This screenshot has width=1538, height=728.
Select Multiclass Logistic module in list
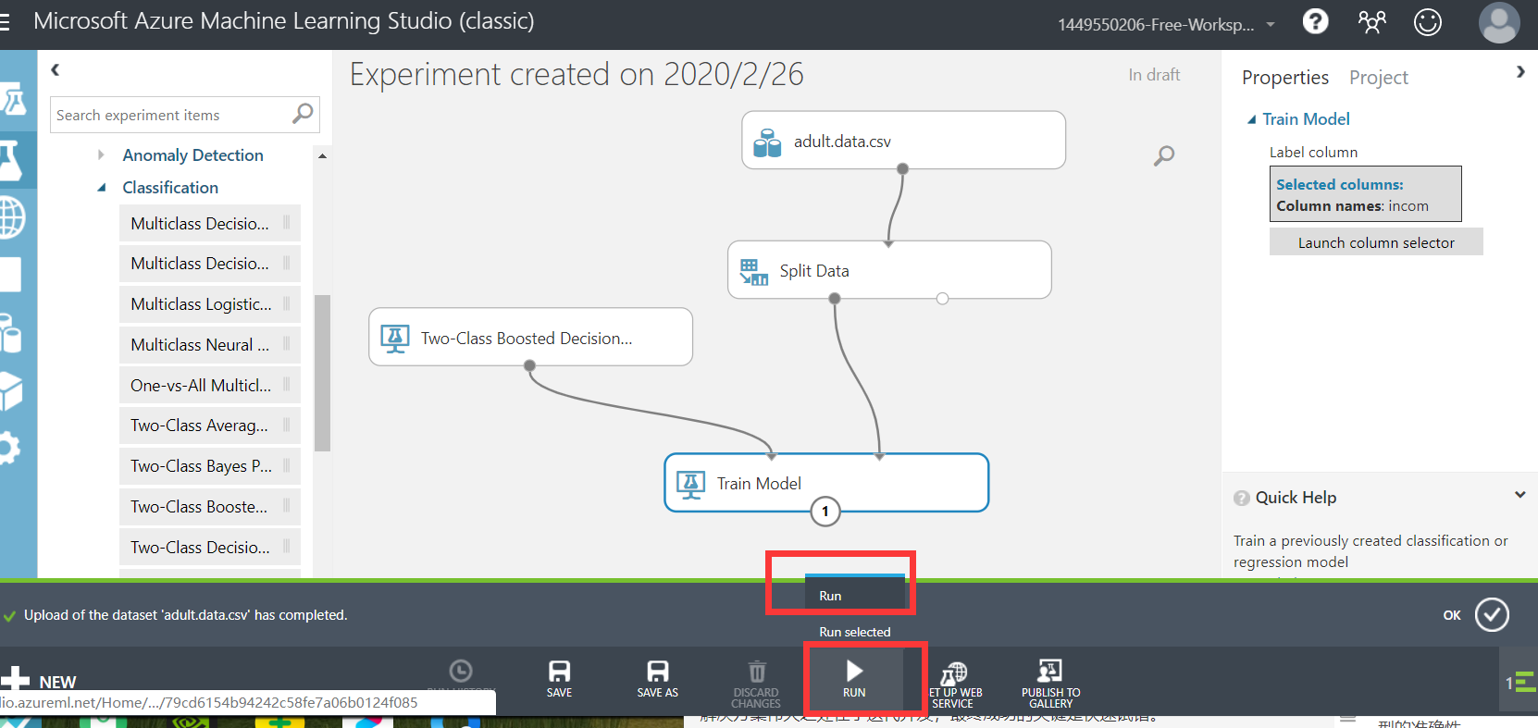click(x=209, y=304)
